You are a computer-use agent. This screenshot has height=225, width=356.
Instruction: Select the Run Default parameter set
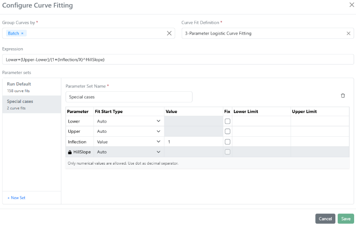coord(32,87)
